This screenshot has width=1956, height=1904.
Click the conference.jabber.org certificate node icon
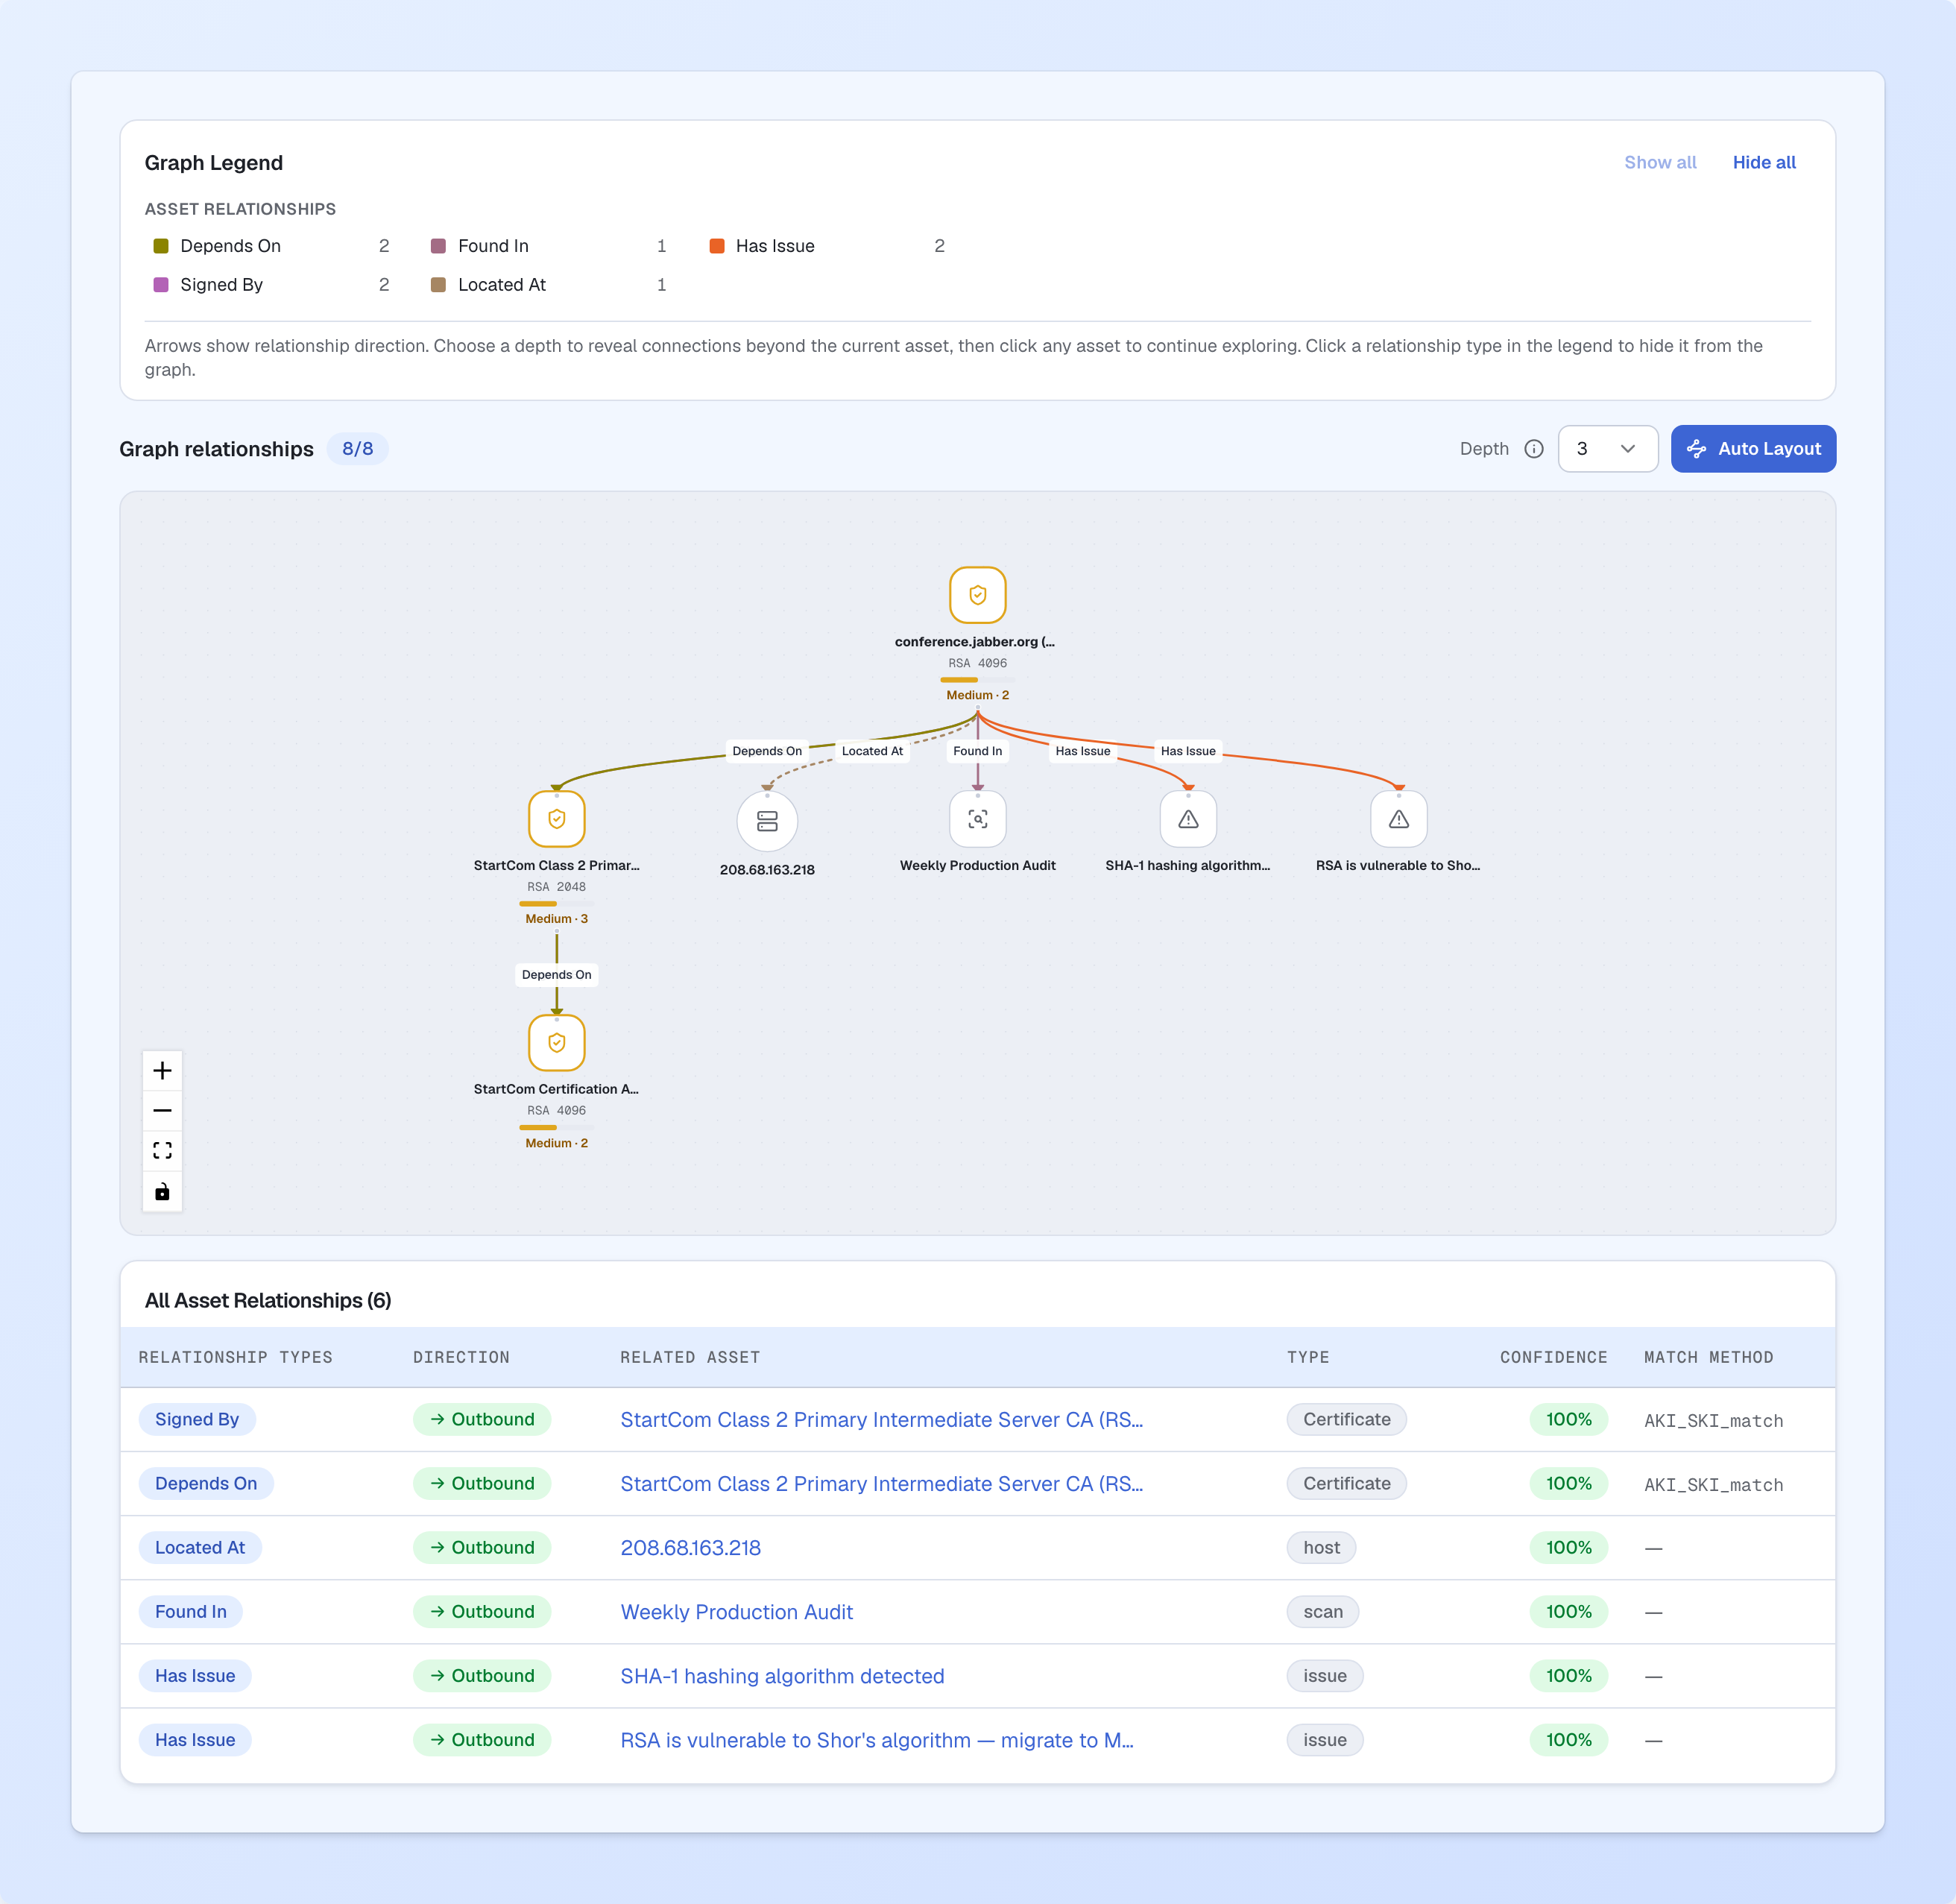click(x=977, y=595)
